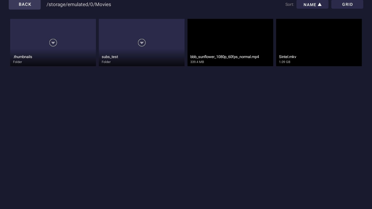
Task: Open the .thumbnails folder circle icon
Action: point(53,43)
